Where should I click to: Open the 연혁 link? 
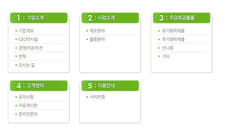tap(22, 57)
